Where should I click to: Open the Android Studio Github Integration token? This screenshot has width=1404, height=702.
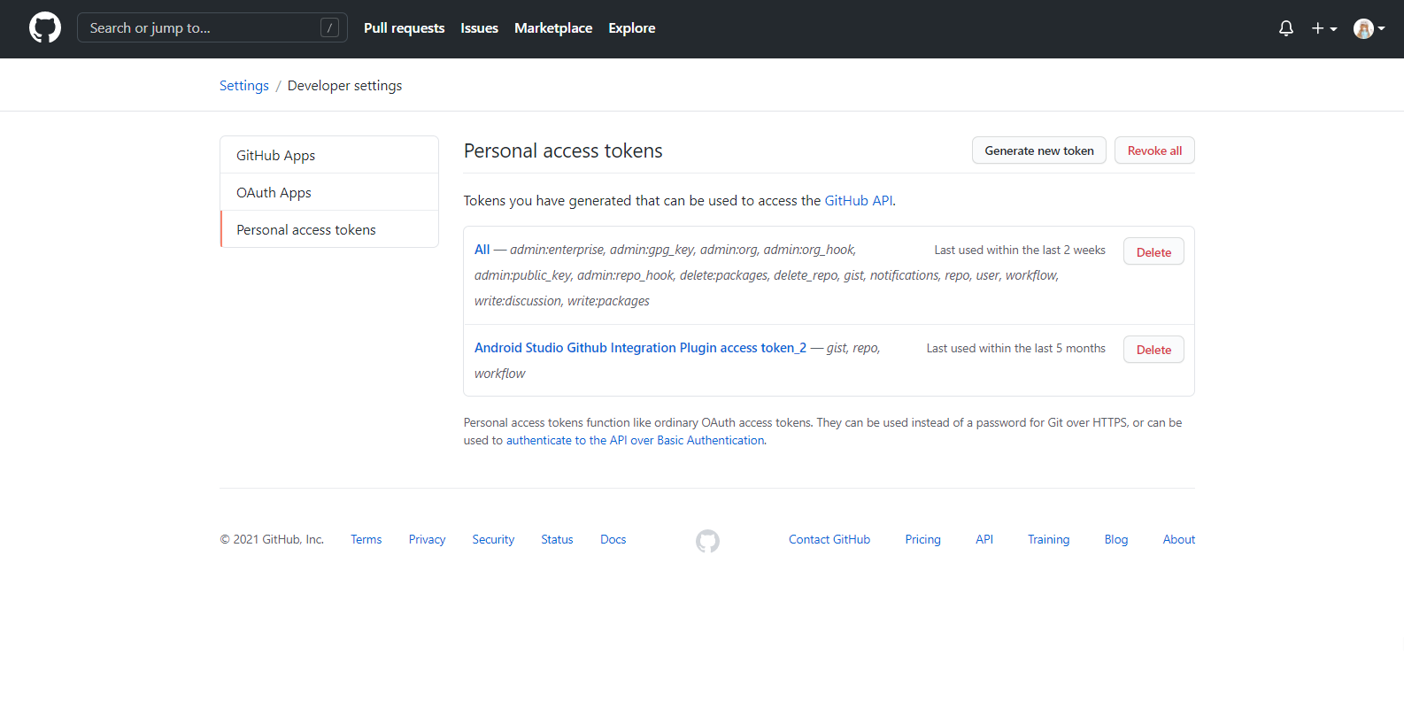pyautogui.click(x=640, y=348)
